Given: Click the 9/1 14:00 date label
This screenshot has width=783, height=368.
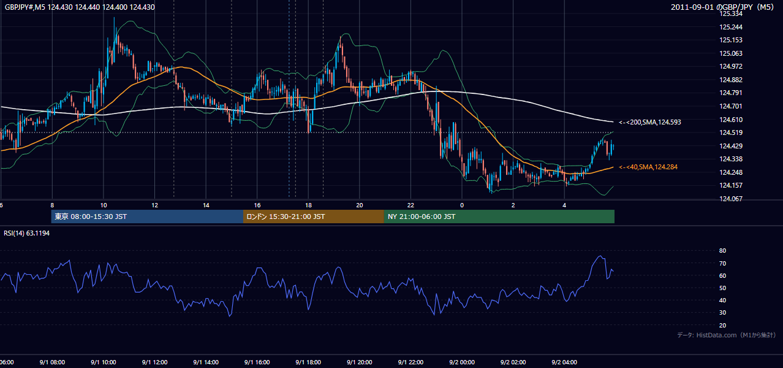Looking at the screenshot, I should tap(206, 362).
